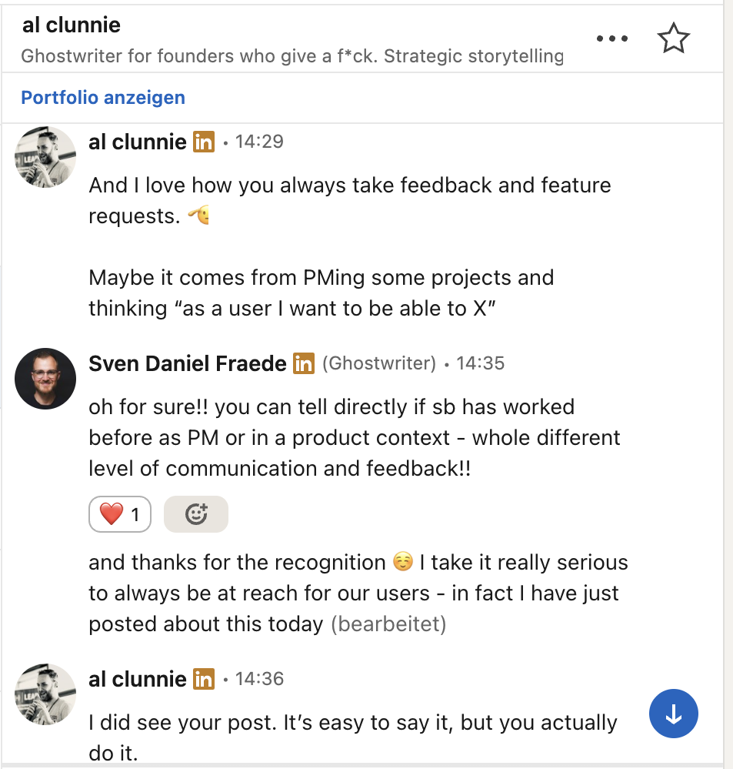This screenshot has height=769, width=733.
Task: Click the Portfolio anzeigen link
Action: coord(103,98)
